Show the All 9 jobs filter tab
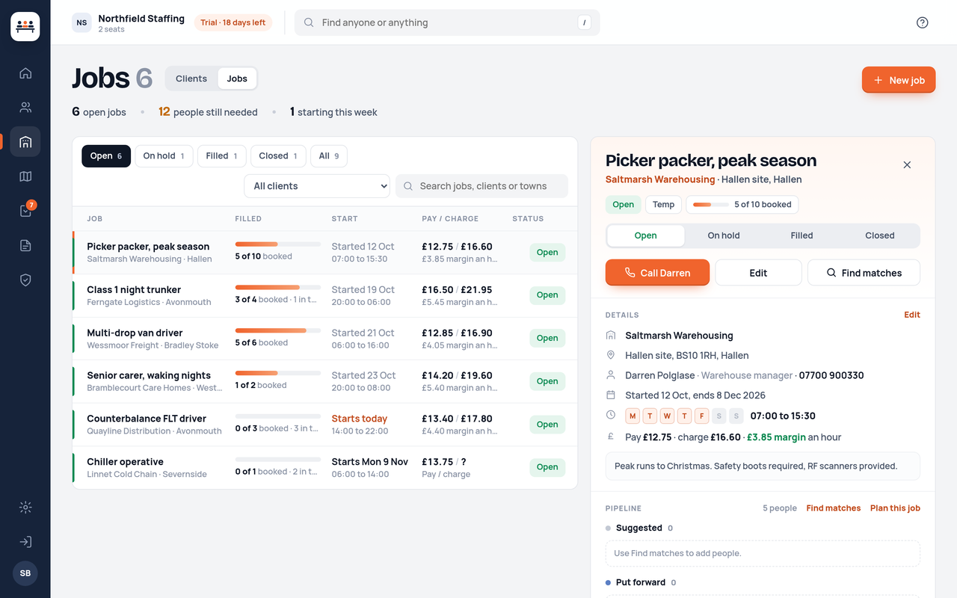Viewport: 957px width, 598px height. click(x=329, y=155)
